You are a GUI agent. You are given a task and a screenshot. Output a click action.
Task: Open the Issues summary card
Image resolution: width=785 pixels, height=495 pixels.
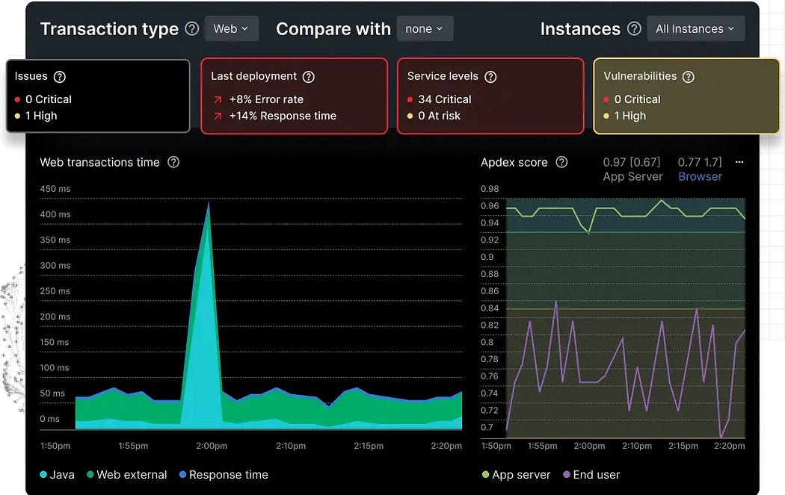pos(98,96)
